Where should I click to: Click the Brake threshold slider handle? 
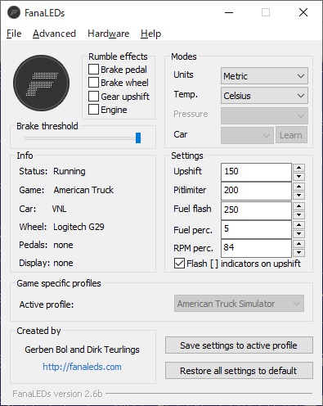pos(138,138)
